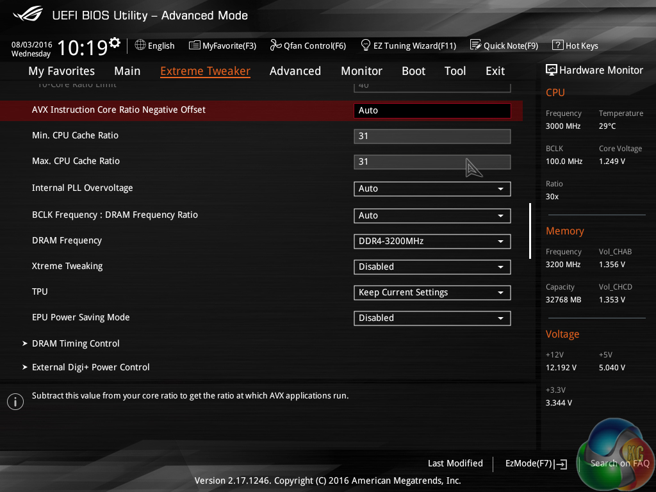
Task: Open the EPU Power Saving Mode dropdown
Action: point(432,318)
